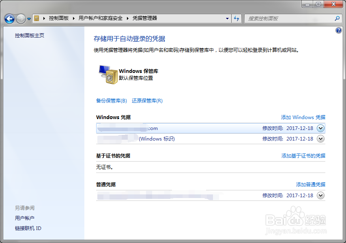346x243 pixels.
Task: Click inside the 搜索控制面板 search box
Action: click(x=284, y=18)
